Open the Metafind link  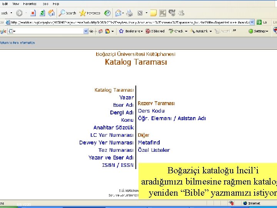pos(149,143)
